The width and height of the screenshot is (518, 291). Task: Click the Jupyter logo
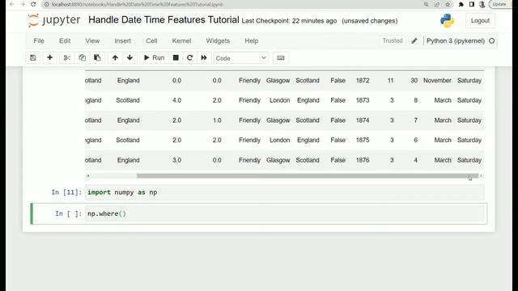click(54, 20)
